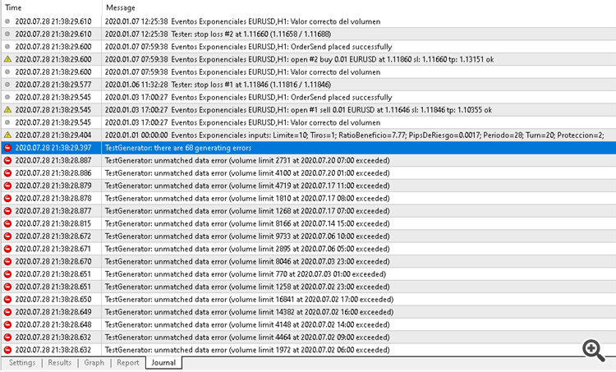Click time cell '2020.07.28 21:38:29.404'
616x372 pixels.
tap(53, 135)
